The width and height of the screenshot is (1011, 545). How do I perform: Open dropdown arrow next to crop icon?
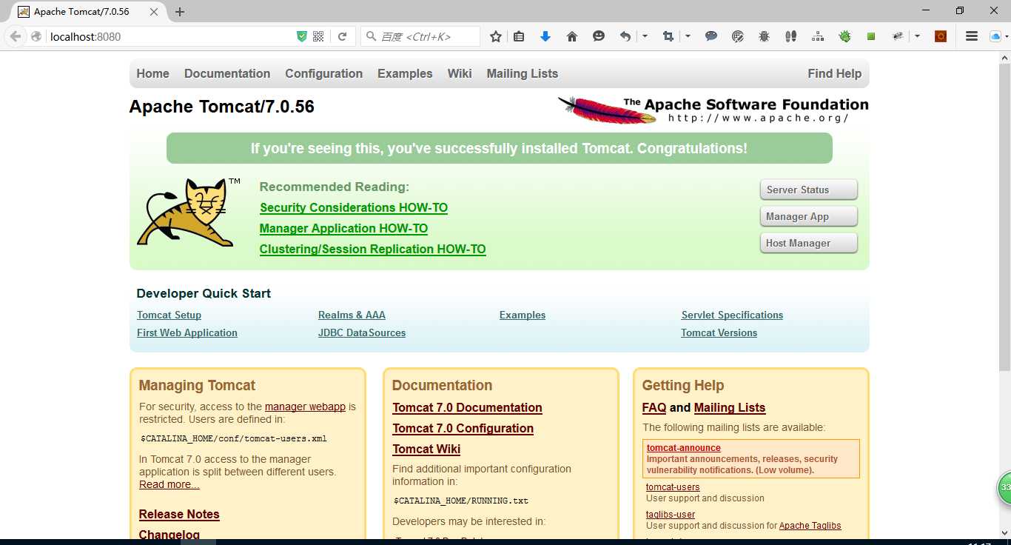coord(688,36)
